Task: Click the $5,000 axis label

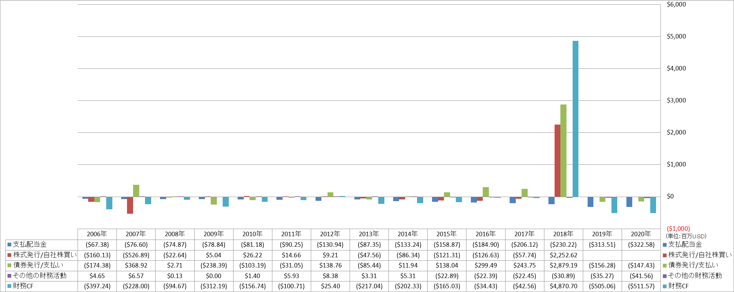Action: coord(676,36)
